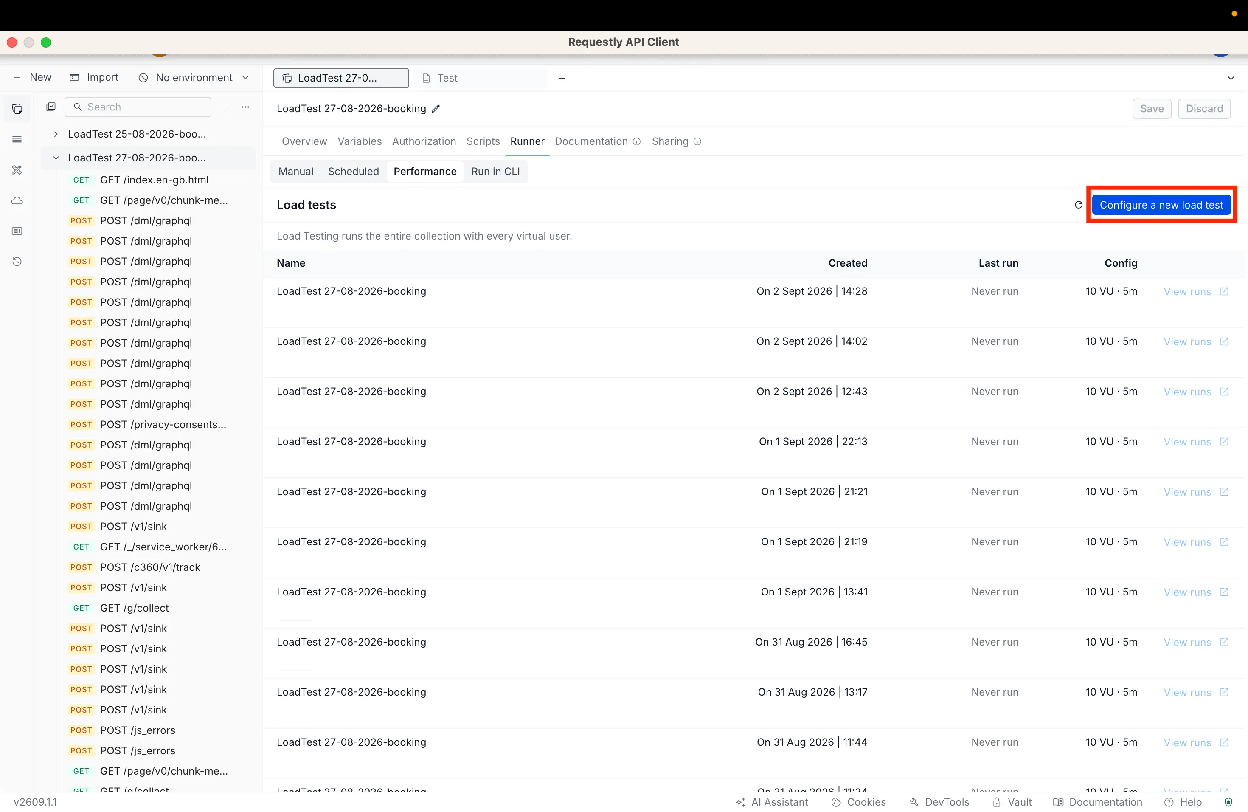Click Configure a new load test
1248x812 pixels.
(1161, 205)
